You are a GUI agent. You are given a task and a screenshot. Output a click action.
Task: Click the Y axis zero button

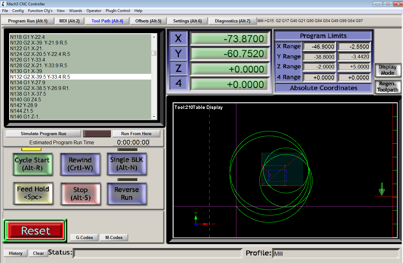click(x=178, y=54)
